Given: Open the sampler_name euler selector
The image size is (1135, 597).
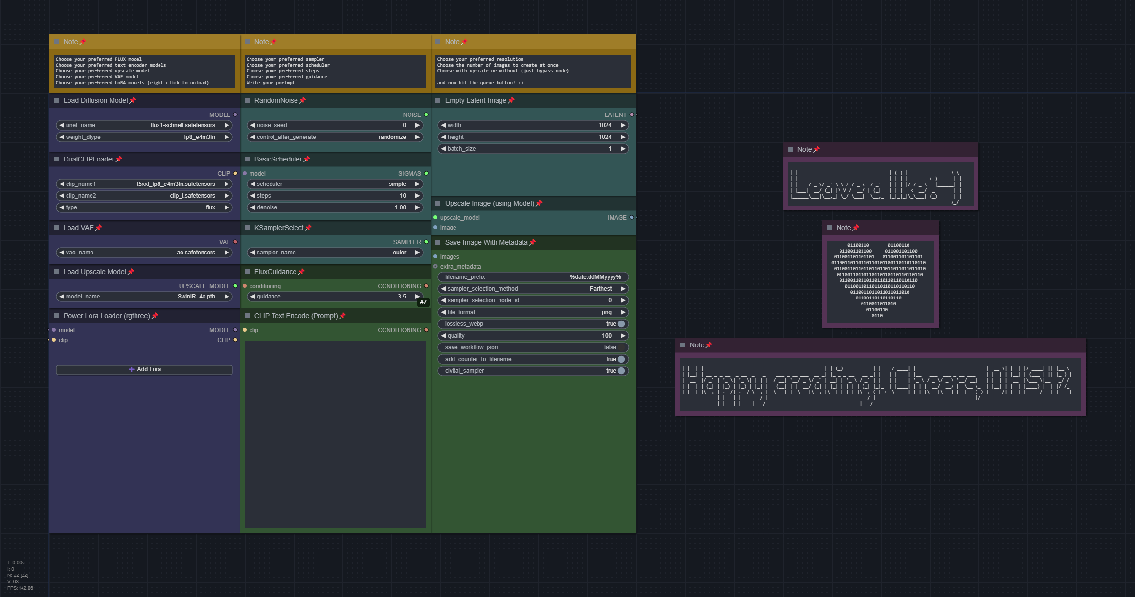Looking at the screenshot, I should 335,253.
